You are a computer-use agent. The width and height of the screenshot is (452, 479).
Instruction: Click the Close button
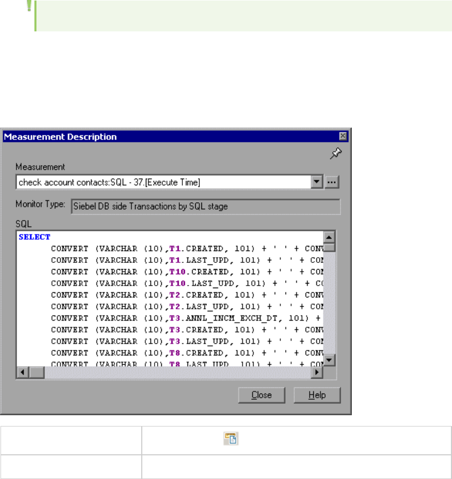[261, 395]
